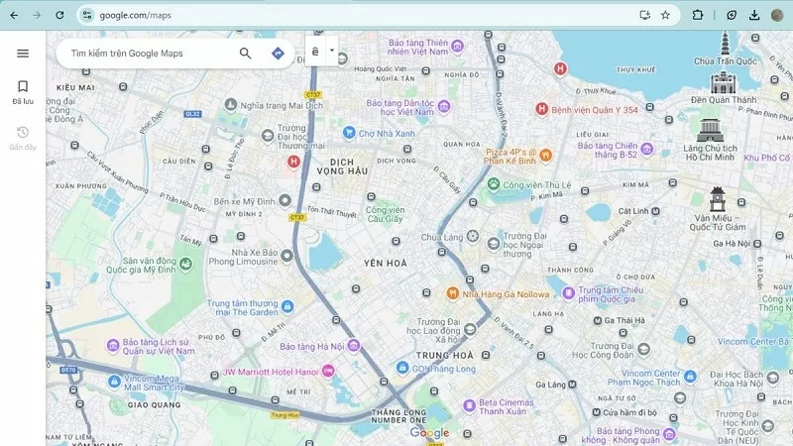
Task: Select Lăng Chủ tịch Hồ Chí Minh landmark
Action: pyautogui.click(x=708, y=131)
